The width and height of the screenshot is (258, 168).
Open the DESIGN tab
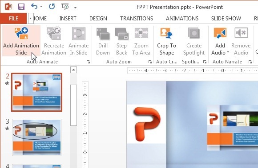pos(98,18)
